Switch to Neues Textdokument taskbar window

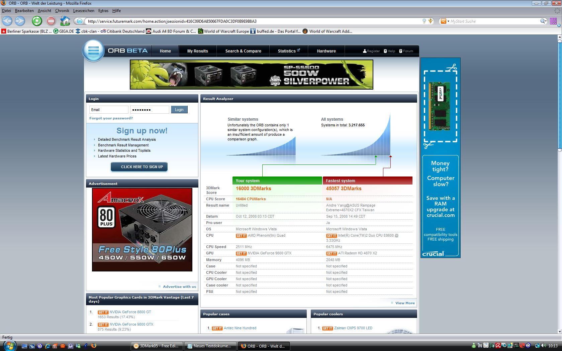[x=210, y=346]
